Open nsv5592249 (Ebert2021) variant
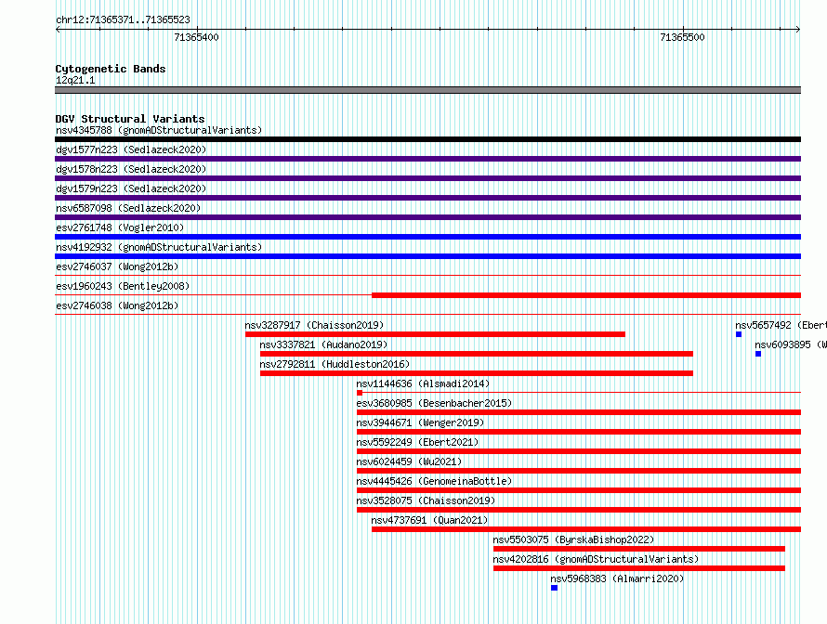Viewport: 827px width, 624px height. coord(417,442)
